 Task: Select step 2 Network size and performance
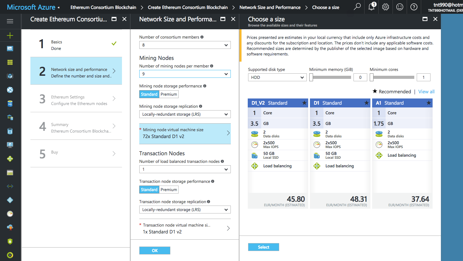[x=76, y=71]
